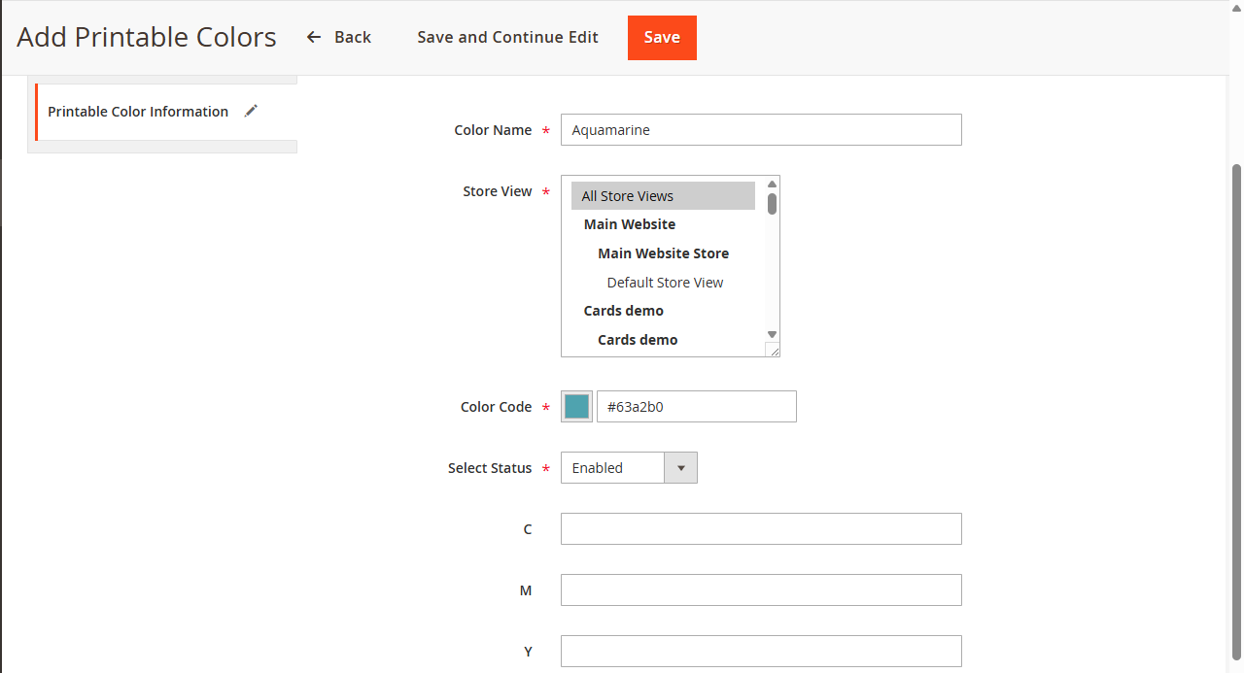Open the Select Status dropdown arrow
The width and height of the screenshot is (1244, 673).
point(680,468)
